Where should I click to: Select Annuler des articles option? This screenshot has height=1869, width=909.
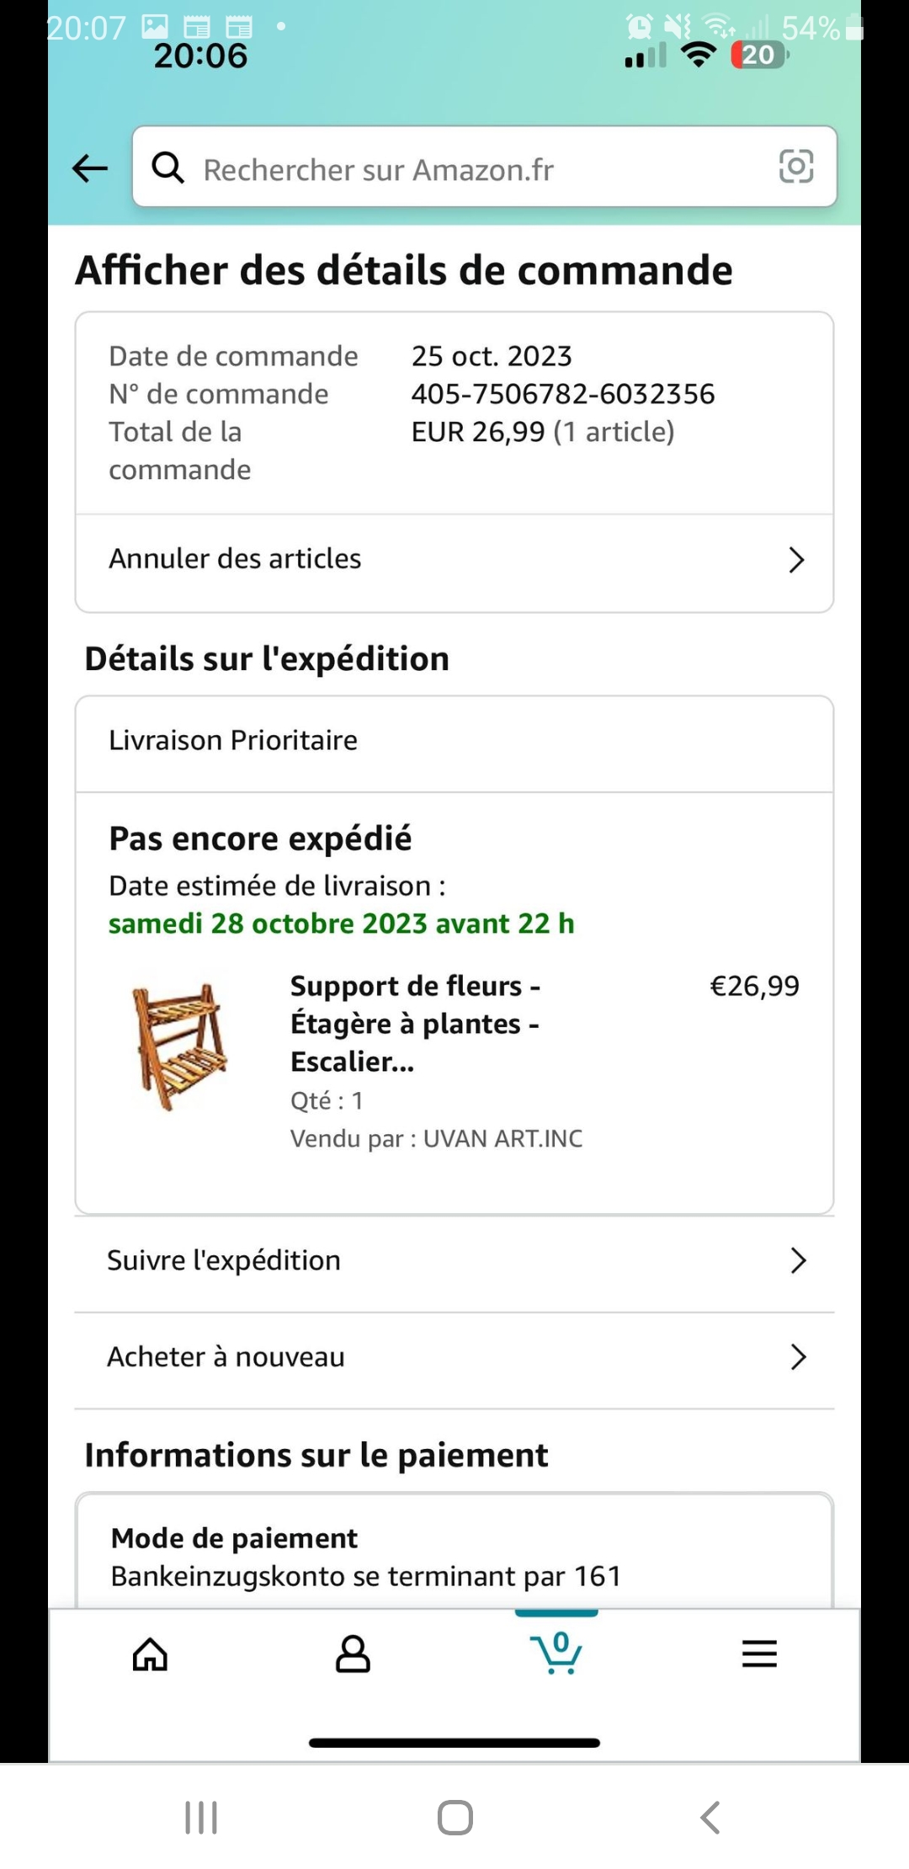coord(236,559)
